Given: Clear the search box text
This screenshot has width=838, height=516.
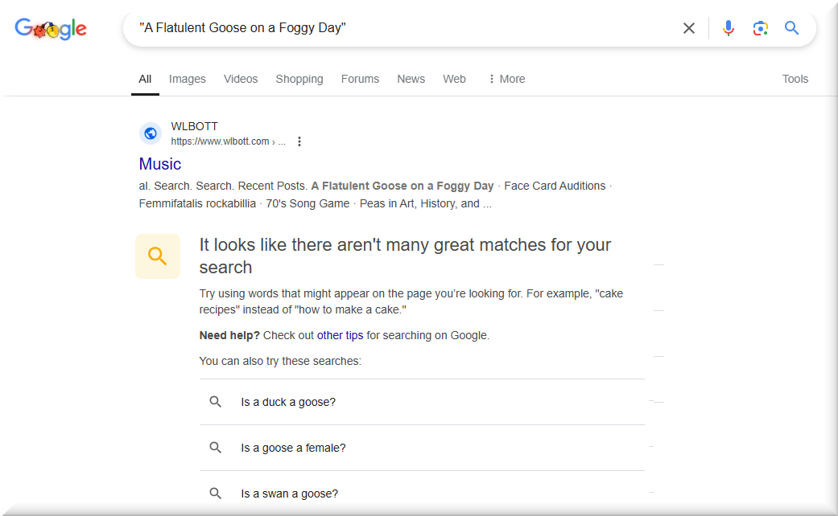Looking at the screenshot, I should tap(689, 28).
